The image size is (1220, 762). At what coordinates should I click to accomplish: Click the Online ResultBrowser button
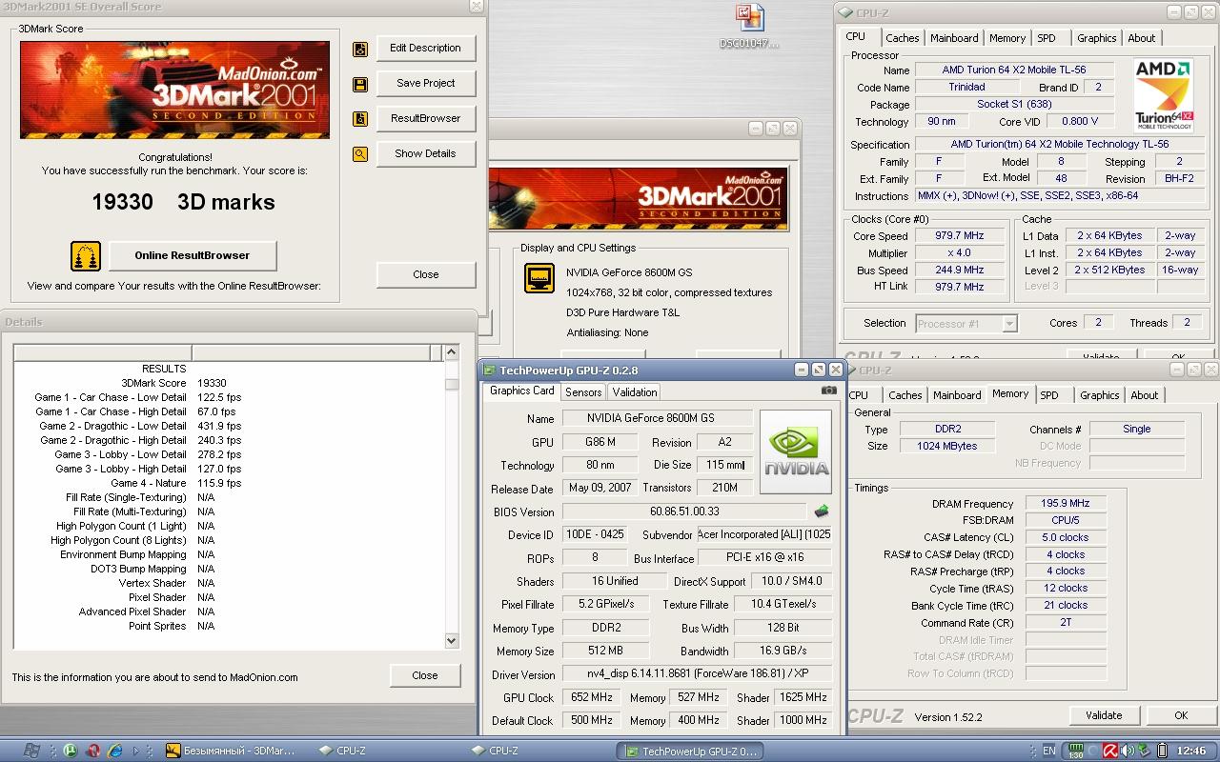point(193,255)
